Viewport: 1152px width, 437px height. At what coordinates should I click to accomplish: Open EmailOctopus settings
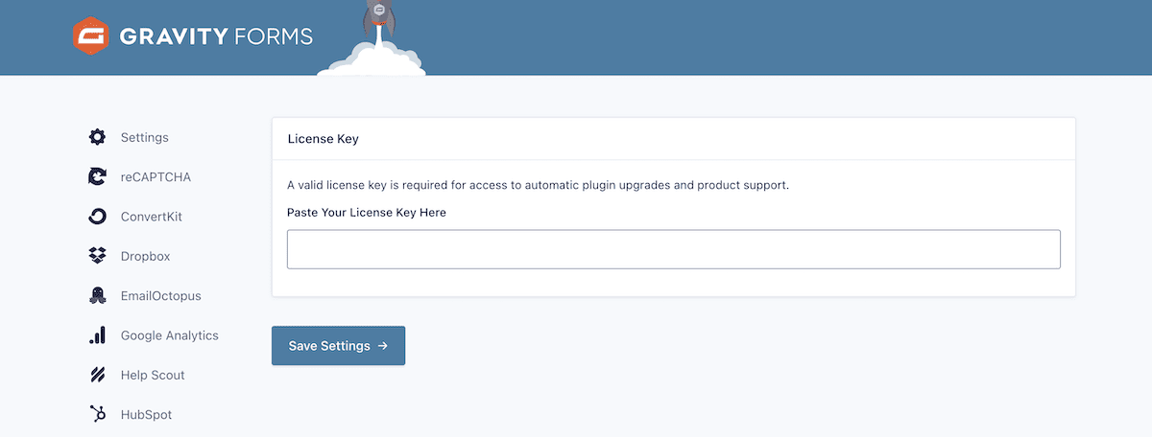160,296
